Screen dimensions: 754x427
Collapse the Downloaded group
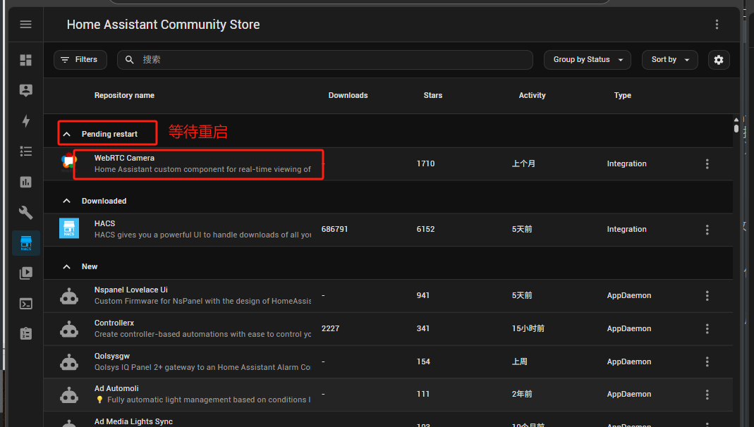click(x=67, y=201)
